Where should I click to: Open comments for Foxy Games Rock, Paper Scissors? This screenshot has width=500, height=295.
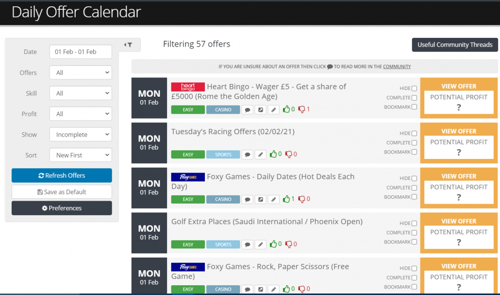coord(248,289)
